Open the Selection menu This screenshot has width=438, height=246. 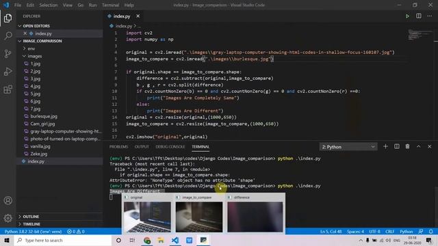(x=49, y=5)
